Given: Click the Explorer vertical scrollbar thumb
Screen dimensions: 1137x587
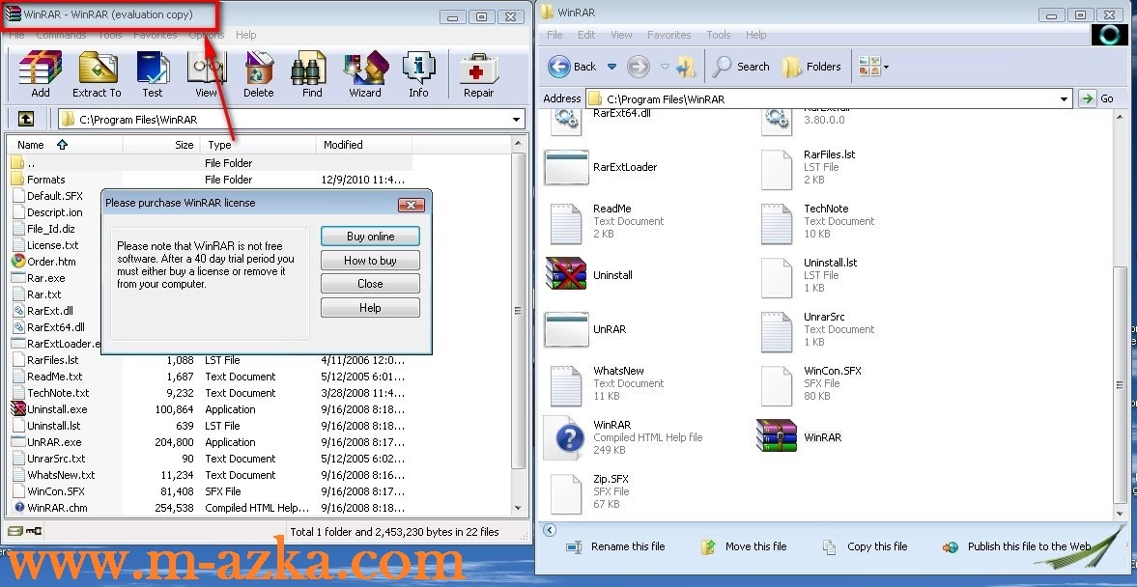Looking at the screenshot, I should click(1121, 384).
